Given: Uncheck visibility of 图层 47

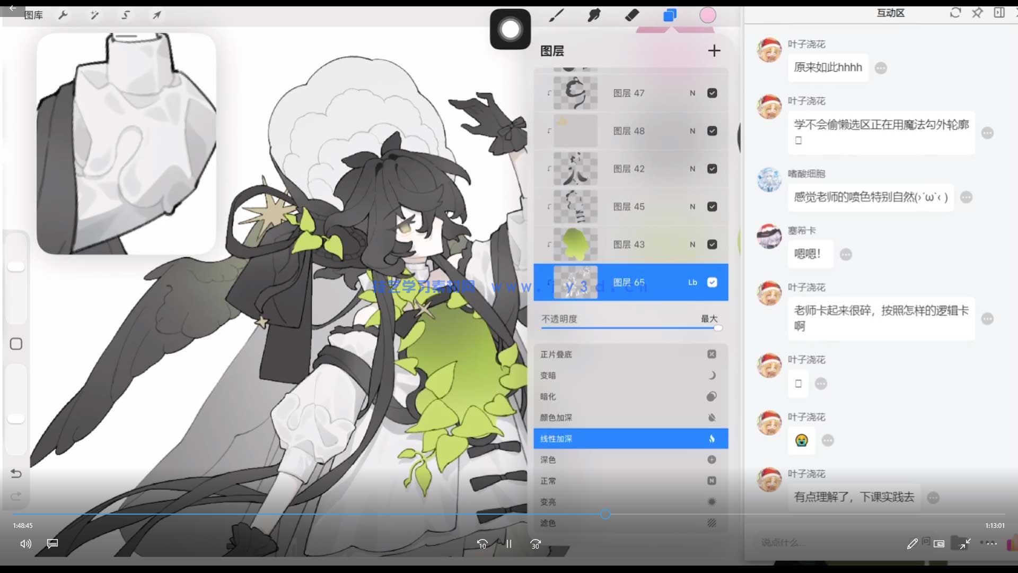Looking at the screenshot, I should point(712,93).
